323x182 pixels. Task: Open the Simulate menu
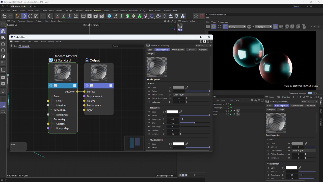(x=98, y=11)
